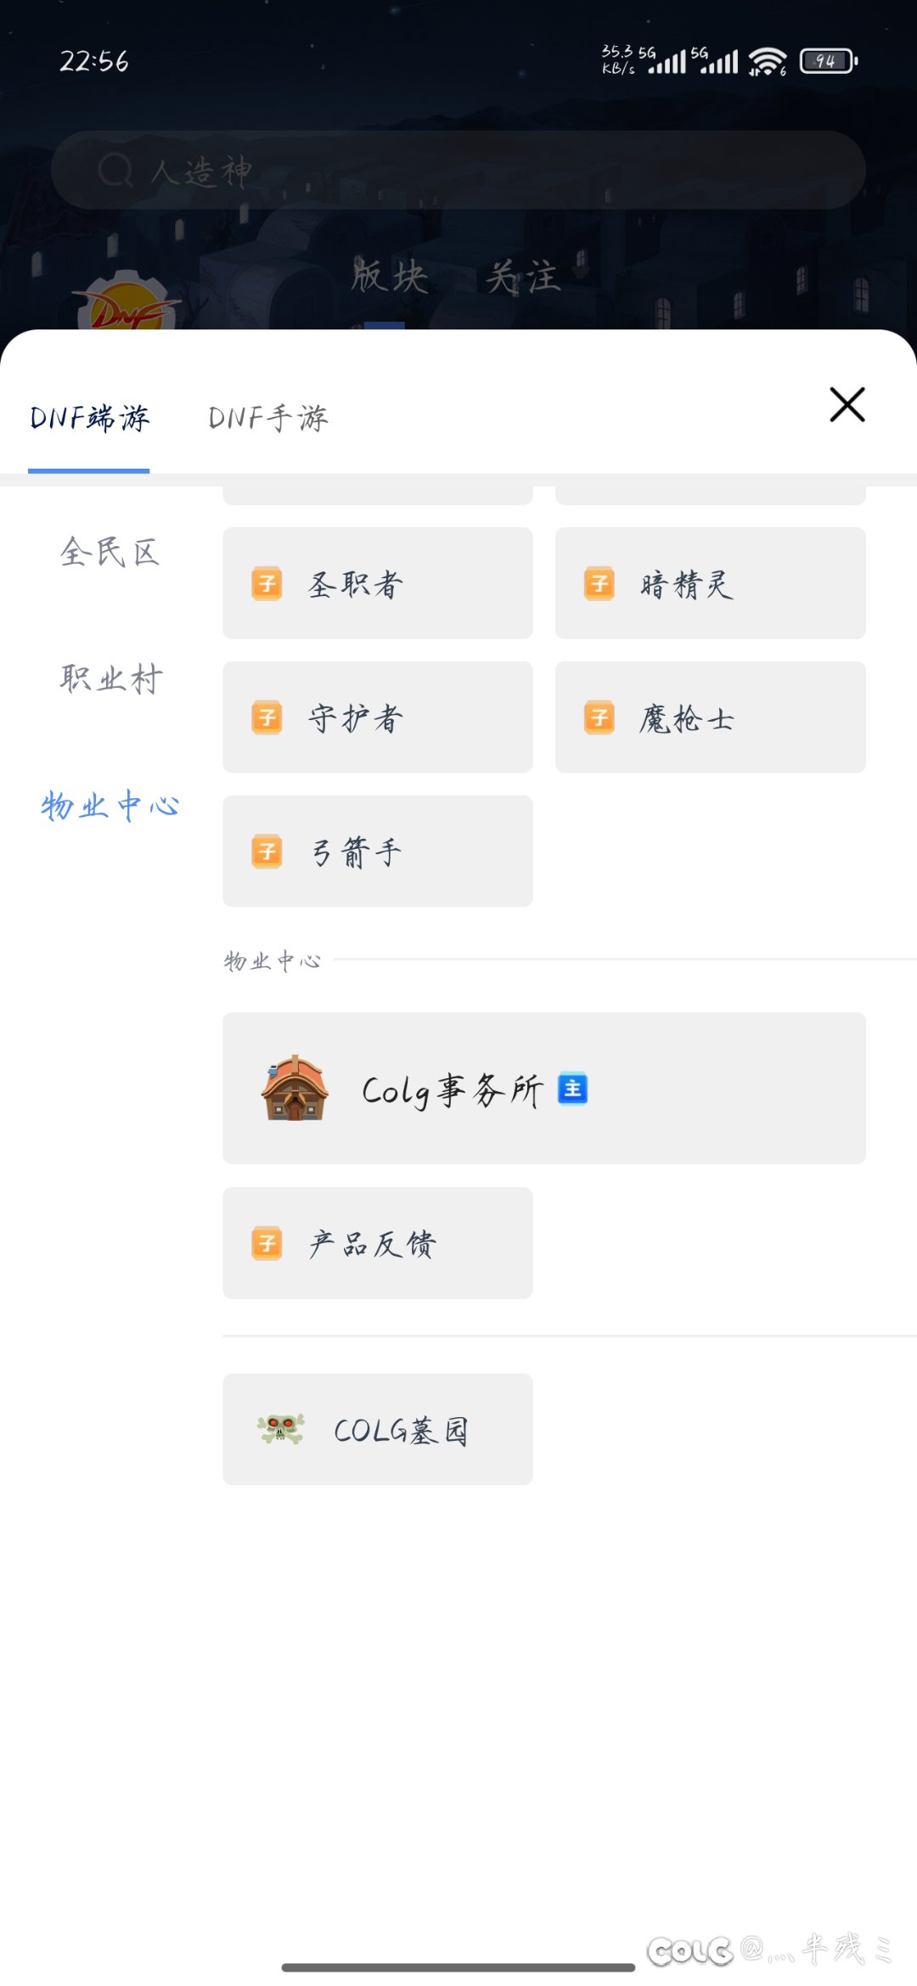Viewport: 917px width, 1986px height.
Task: Select 物业中心 in the sidebar
Action: point(110,806)
